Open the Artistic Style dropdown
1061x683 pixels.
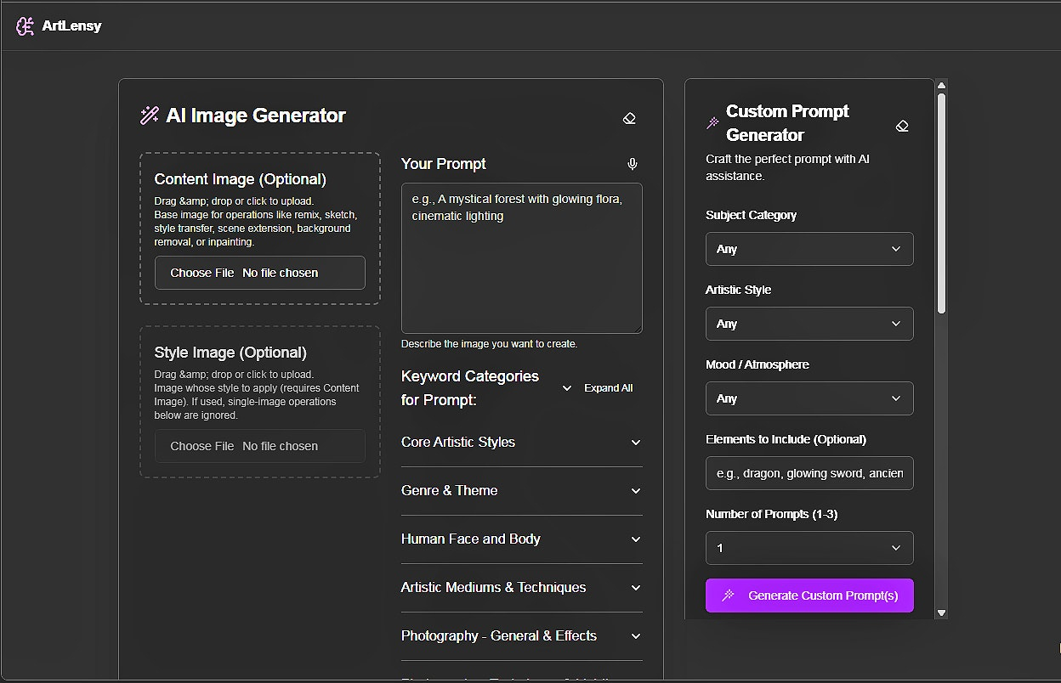(809, 324)
